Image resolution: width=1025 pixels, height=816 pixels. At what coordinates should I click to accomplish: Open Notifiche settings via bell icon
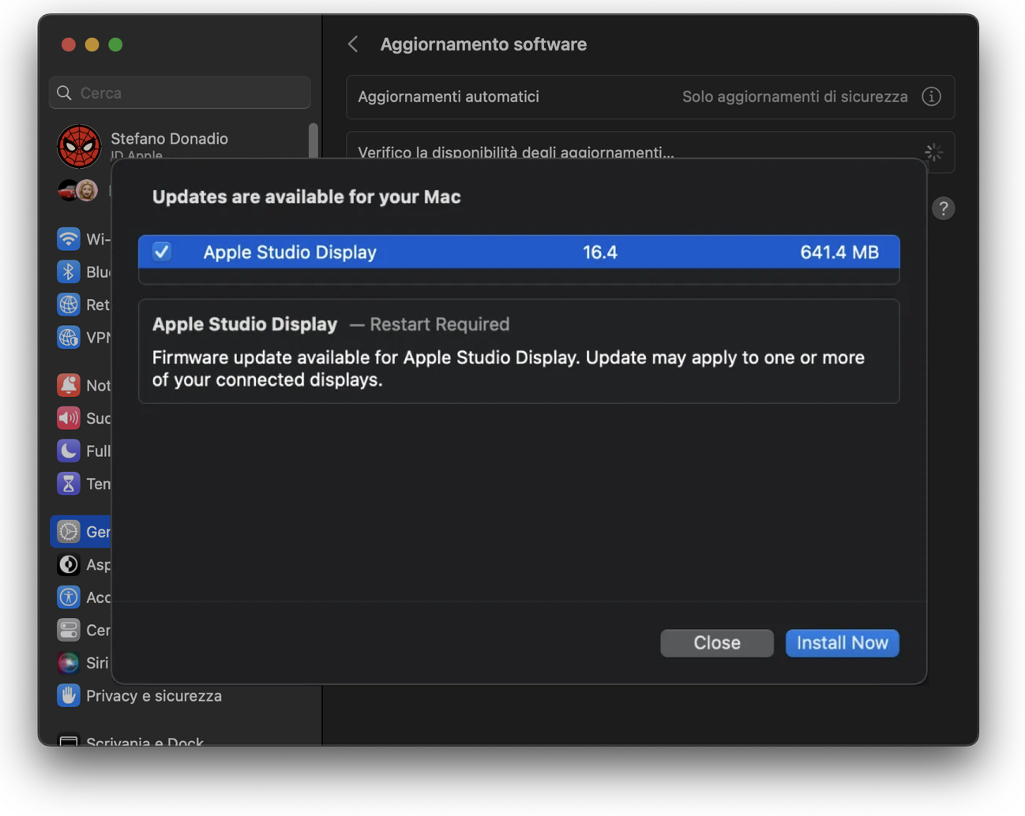[69, 385]
